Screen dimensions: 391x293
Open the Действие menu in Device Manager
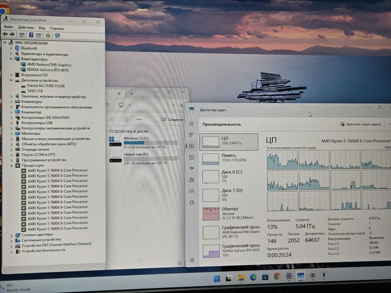pos(26,27)
